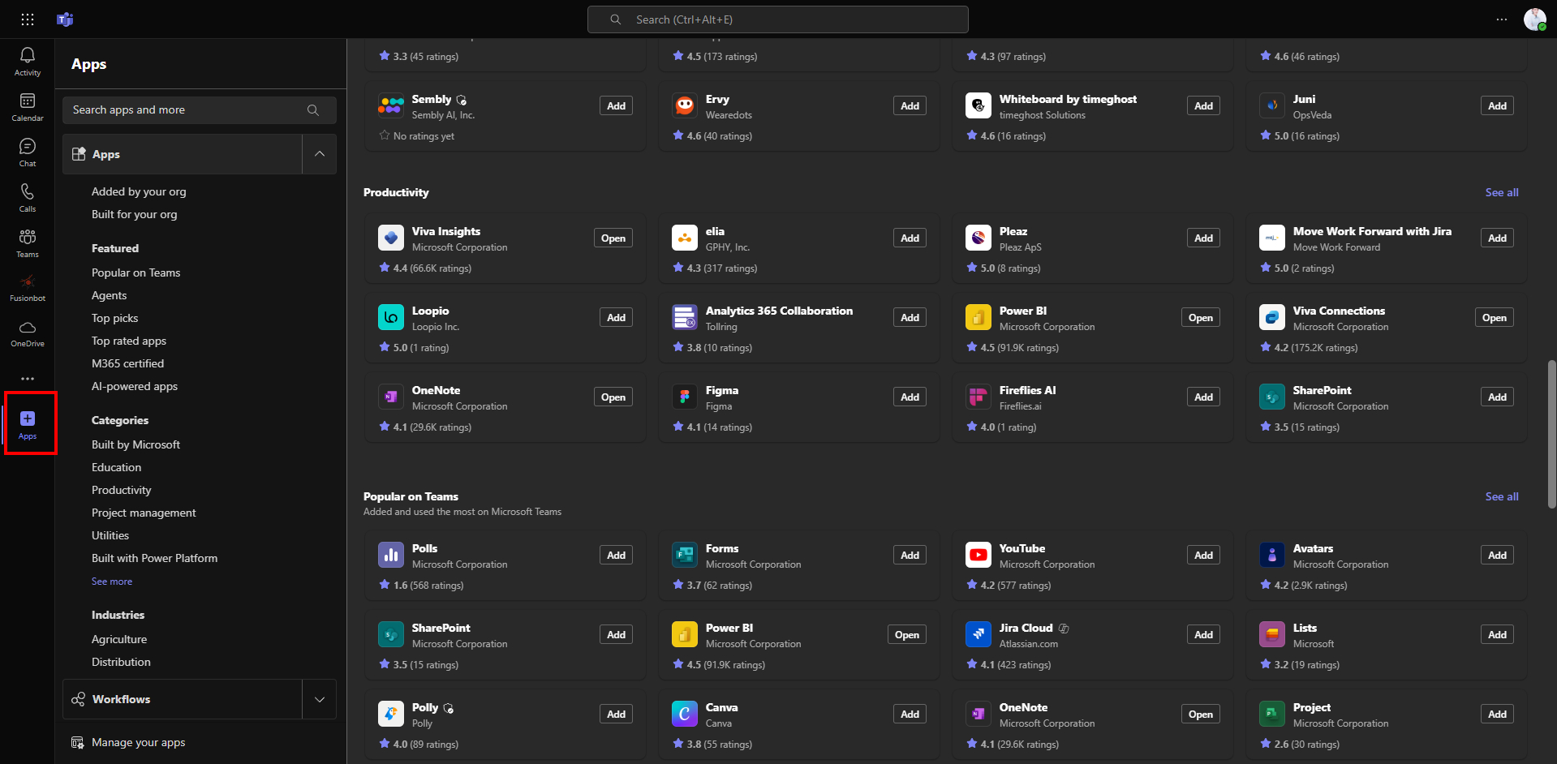Viewport: 1557px width, 764px height.
Task: Select Built for your org
Action: 134,214
